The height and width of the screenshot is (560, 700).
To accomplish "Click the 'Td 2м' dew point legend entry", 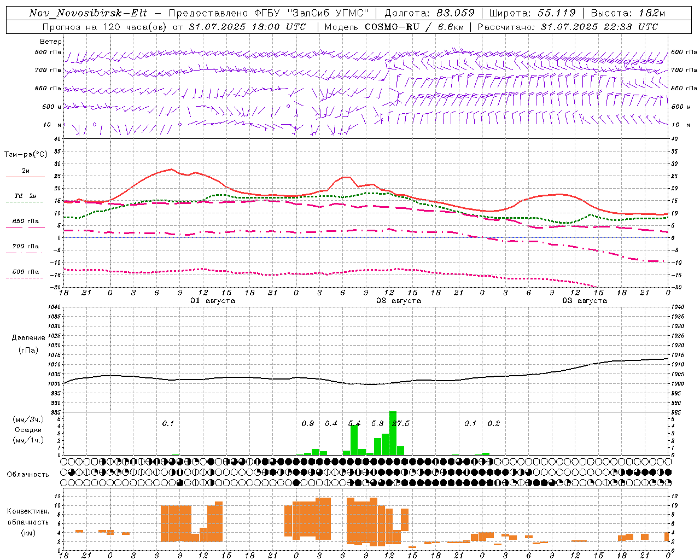I will 25,196.
